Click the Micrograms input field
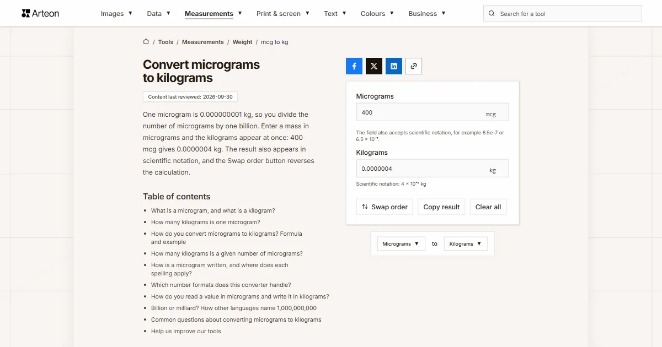662x347 pixels. pos(433,112)
